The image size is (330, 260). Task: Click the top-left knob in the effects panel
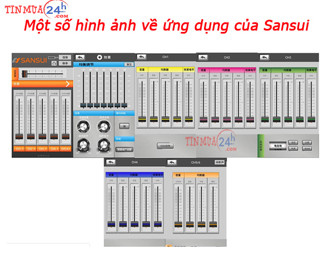83,127
